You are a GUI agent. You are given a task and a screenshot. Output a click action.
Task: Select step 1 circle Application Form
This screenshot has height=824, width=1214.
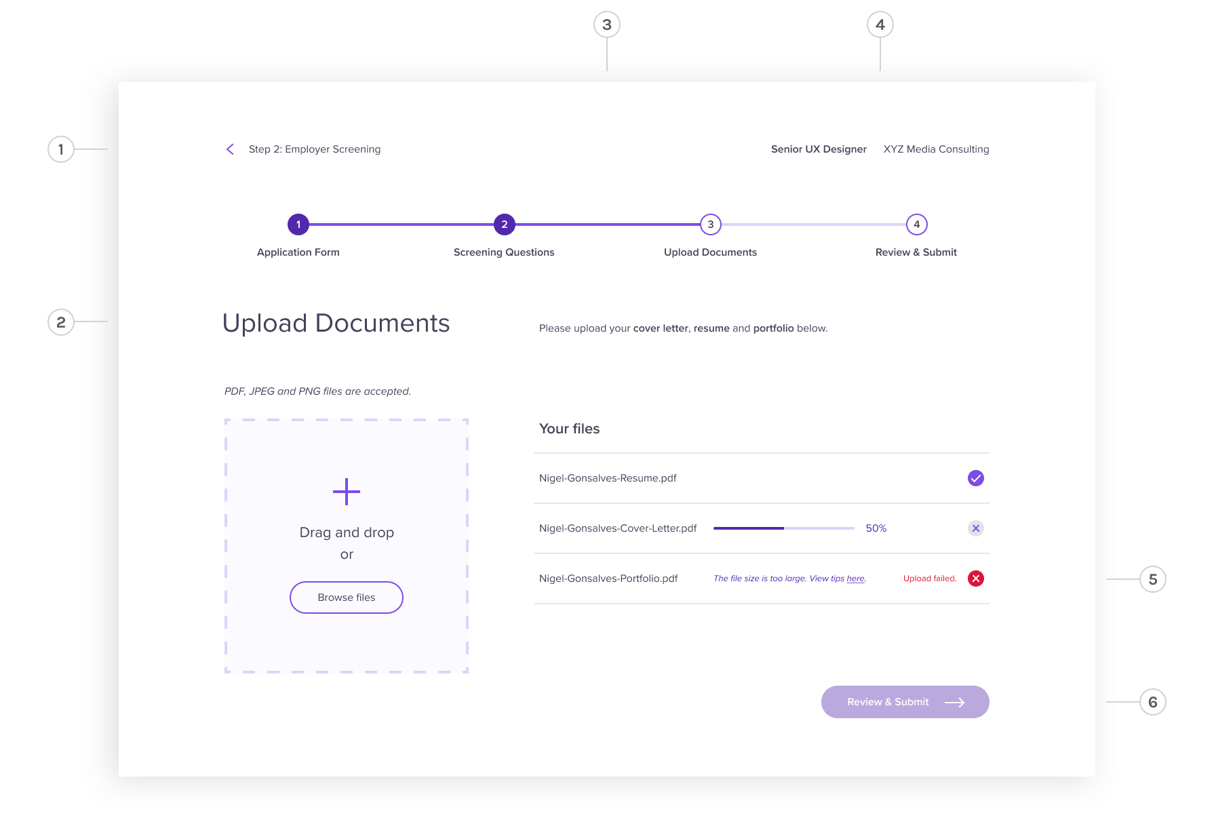(x=298, y=224)
